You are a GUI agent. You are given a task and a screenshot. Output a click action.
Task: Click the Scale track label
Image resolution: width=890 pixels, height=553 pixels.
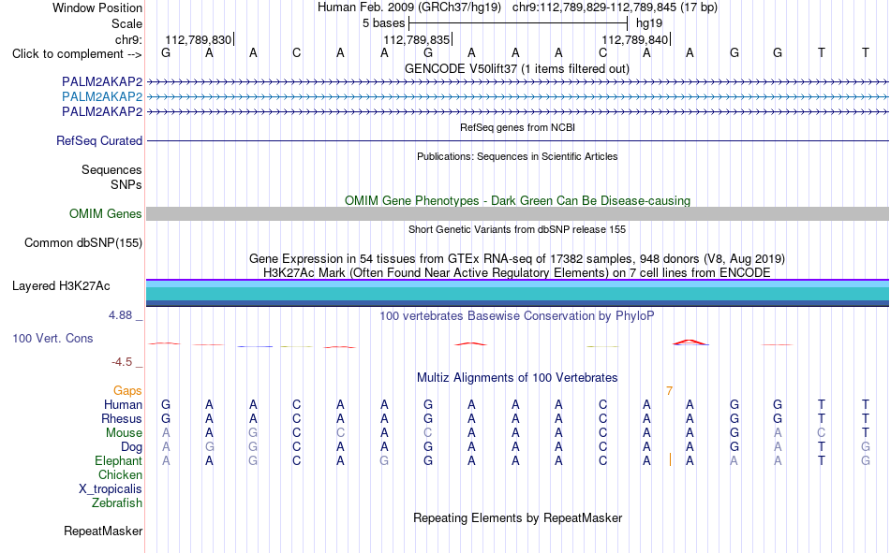pos(126,23)
